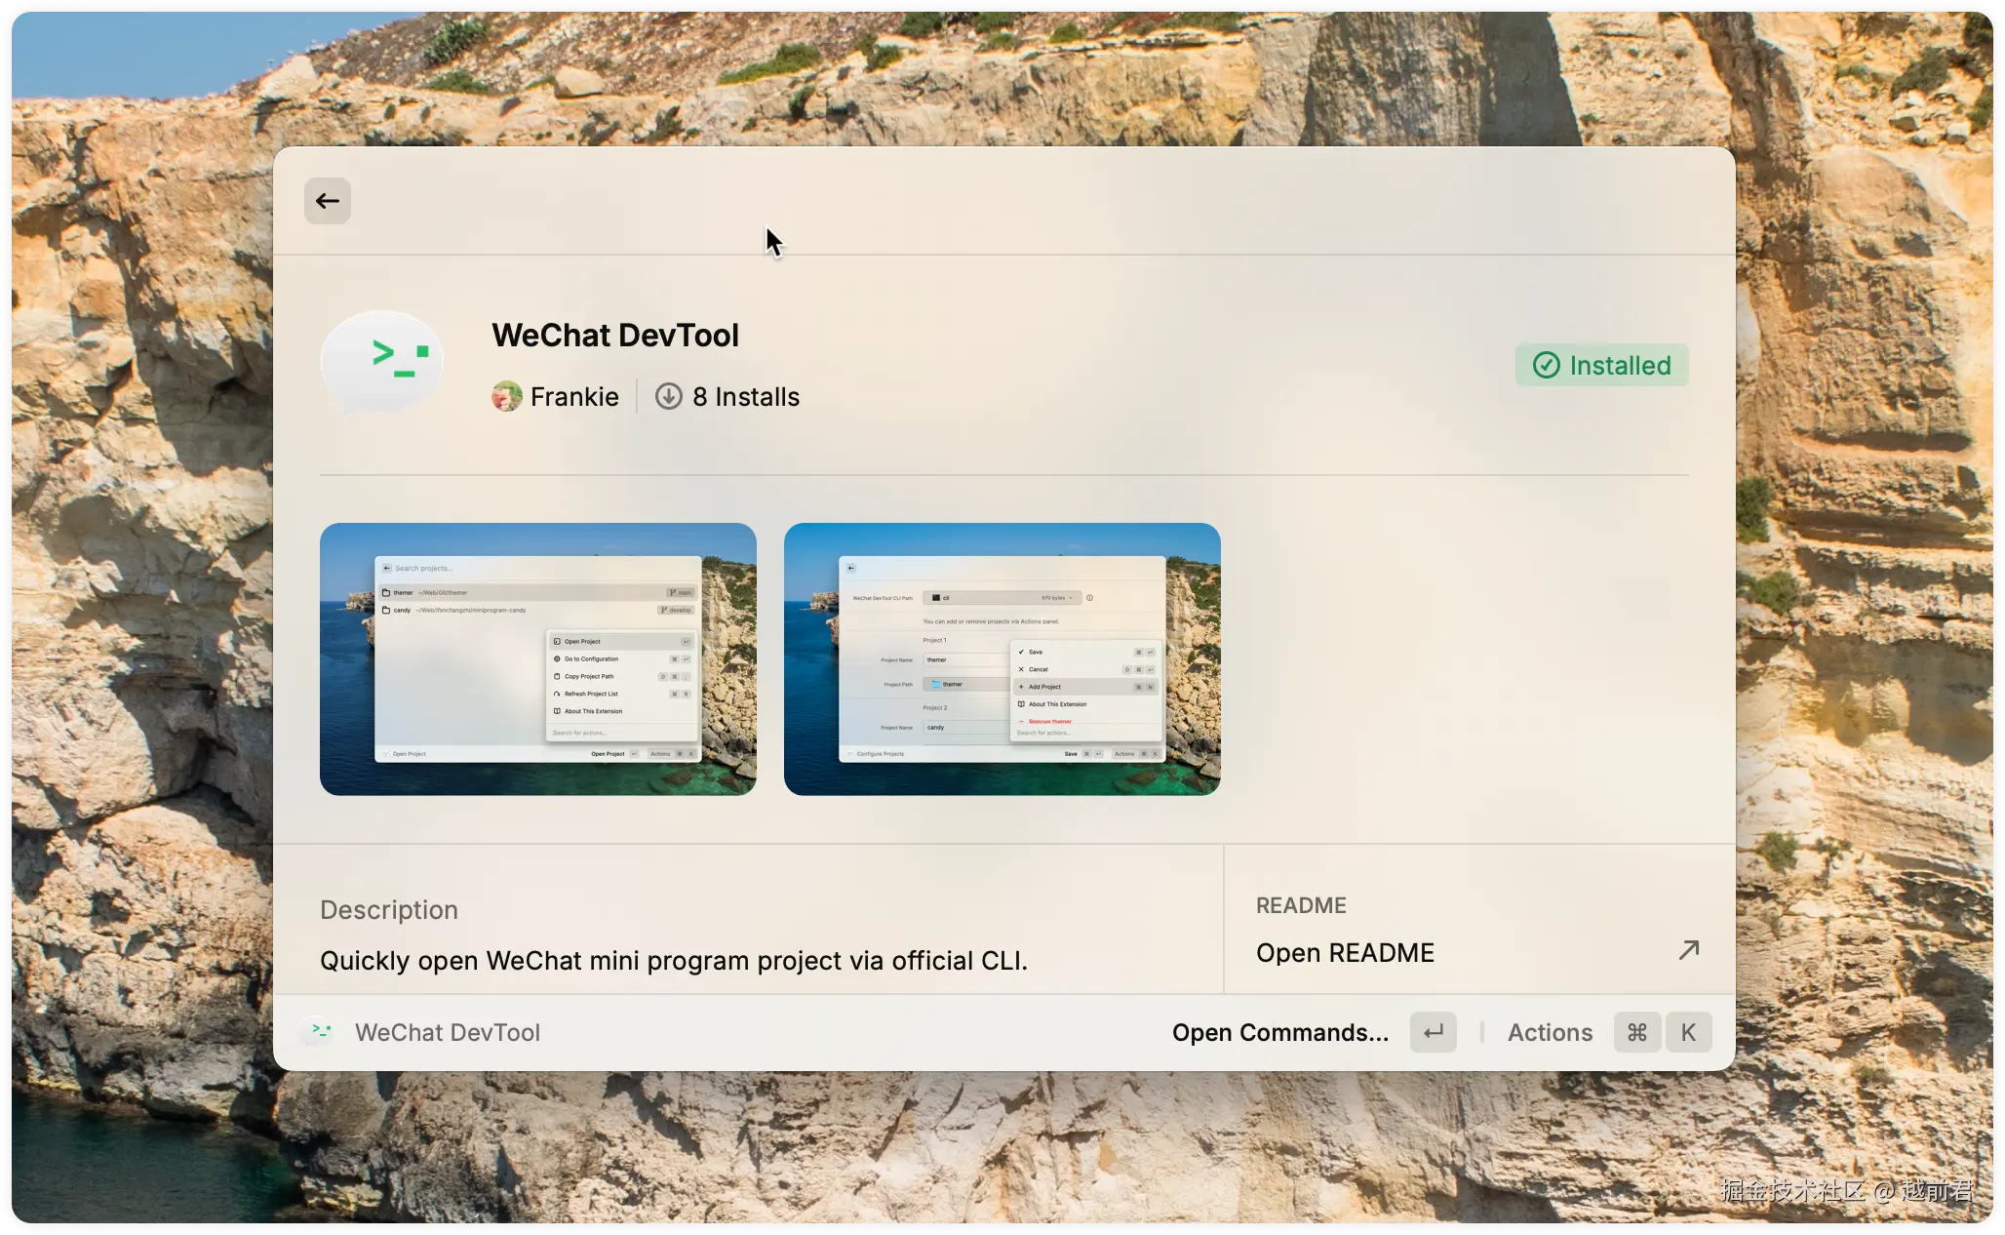
Task: Open the README link
Action: pos(1345,953)
